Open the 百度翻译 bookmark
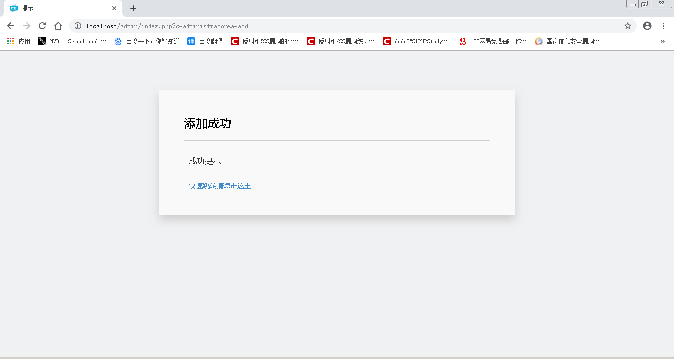The width and height of the screenshot is (674, 359). (x=205, y=41)
